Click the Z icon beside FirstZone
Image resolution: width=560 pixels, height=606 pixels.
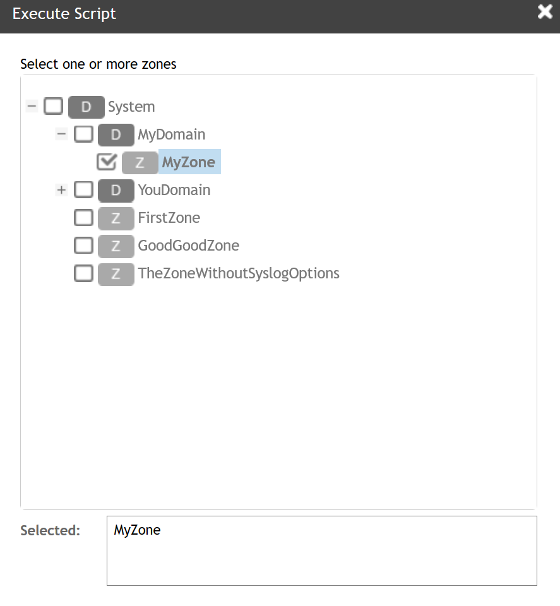click(x=116, y=218)
